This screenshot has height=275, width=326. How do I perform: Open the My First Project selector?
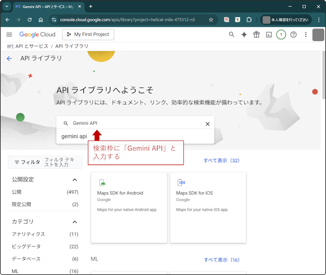click(x=88, y=34)
